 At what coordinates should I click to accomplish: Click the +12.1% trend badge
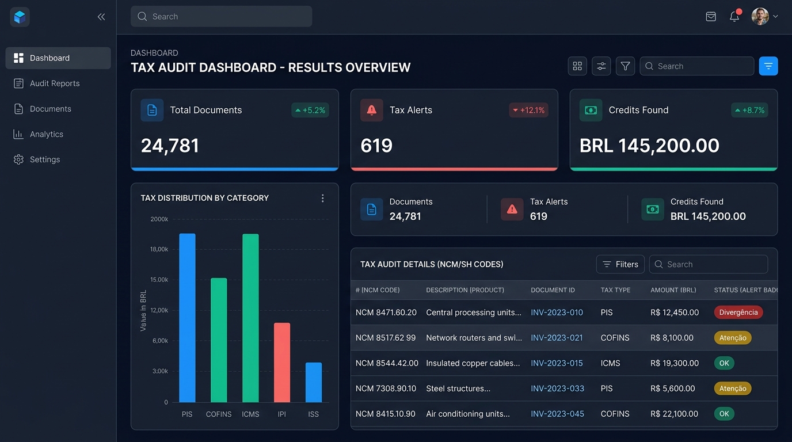529,110
